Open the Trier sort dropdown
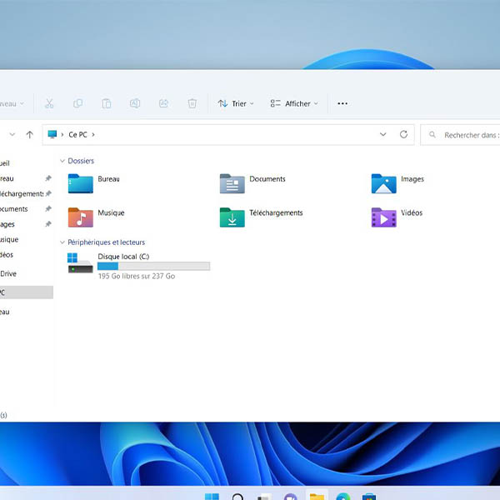 point(237,103)
